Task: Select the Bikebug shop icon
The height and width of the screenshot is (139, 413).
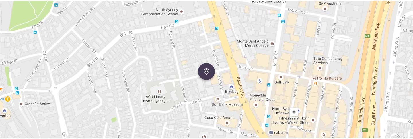Action: [x=231, y=86]
